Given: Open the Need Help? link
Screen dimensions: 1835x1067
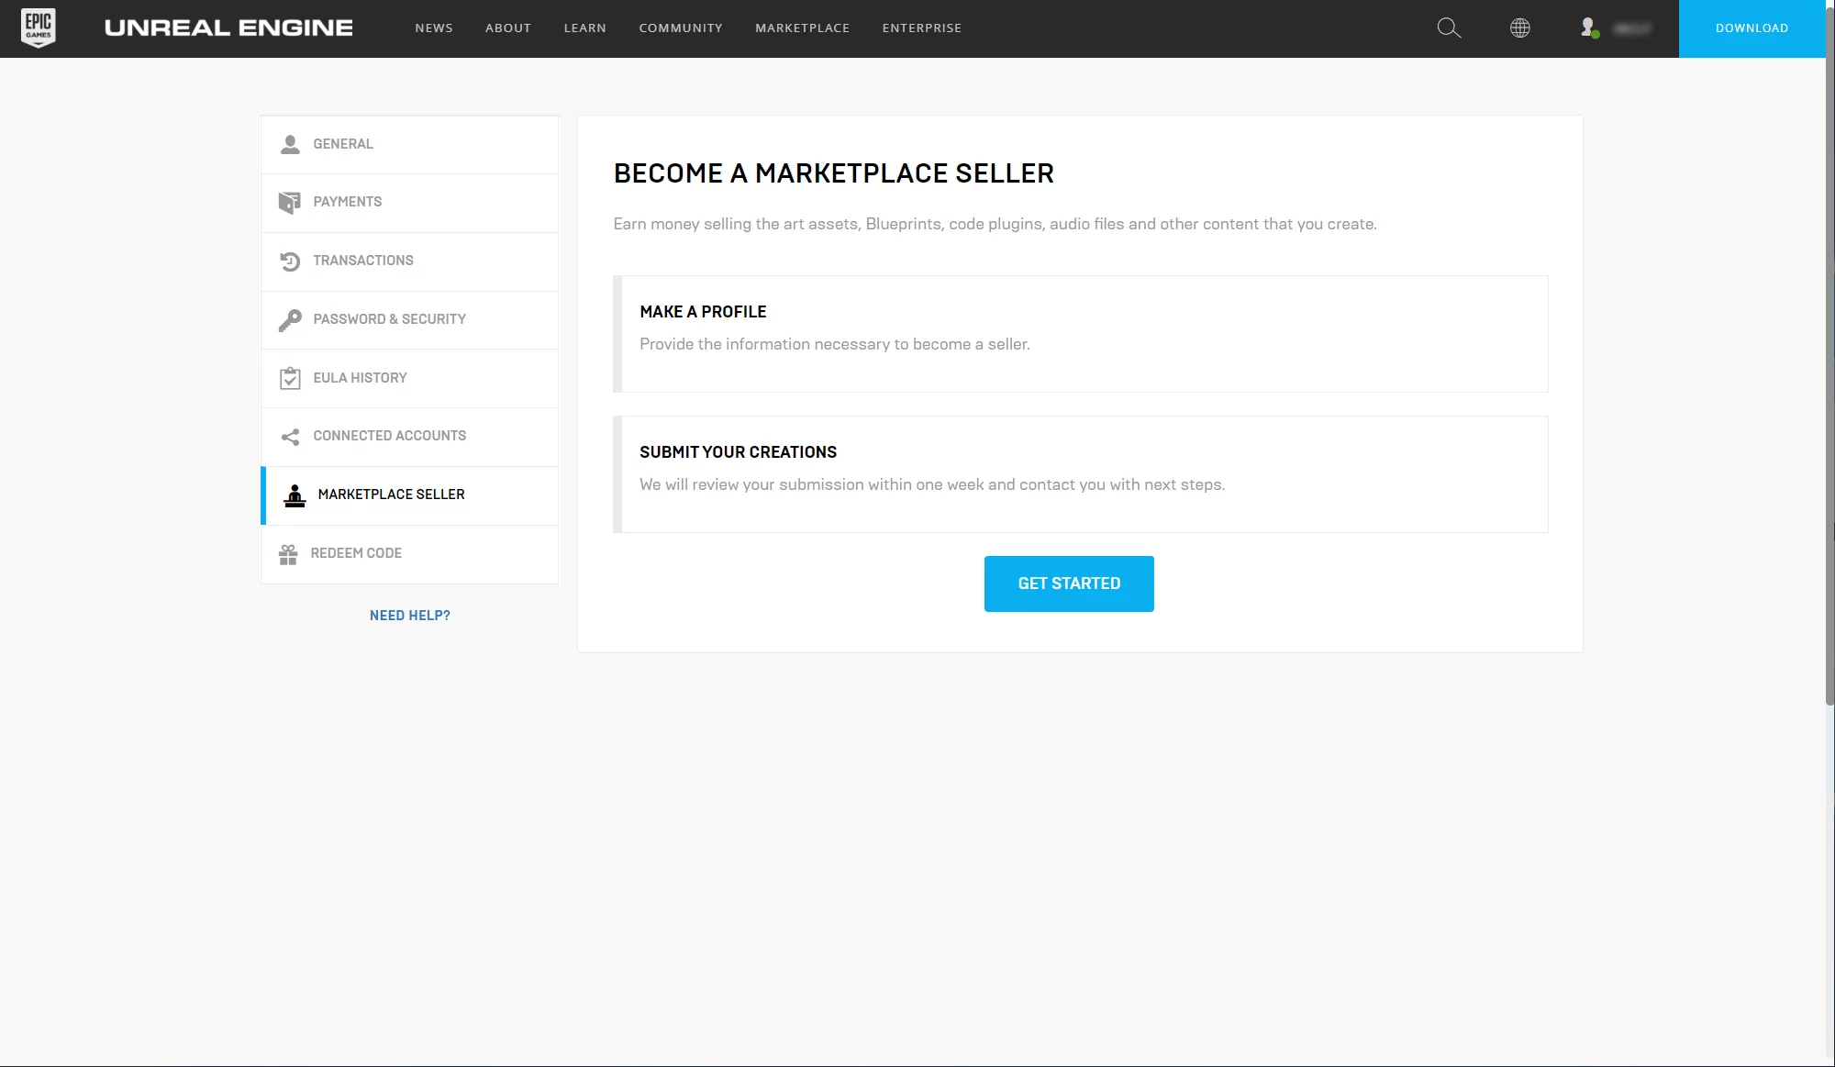Looking at the screenshot, I should click(x=410, y=616).
